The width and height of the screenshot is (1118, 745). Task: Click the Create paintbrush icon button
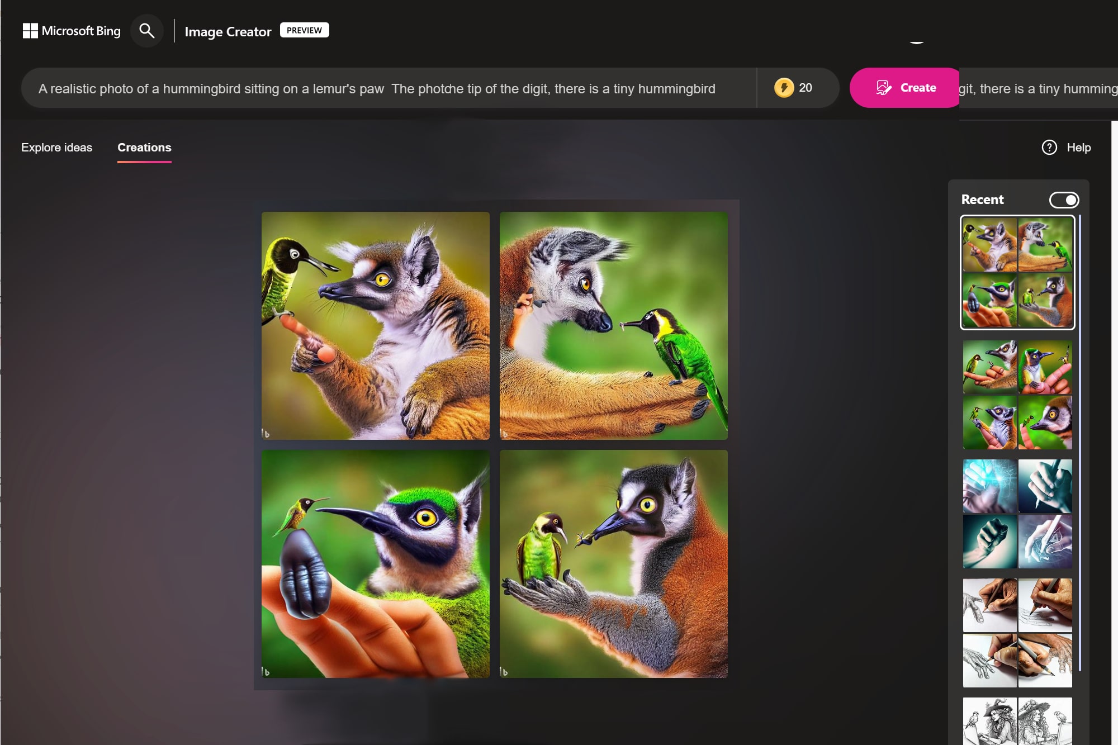pyautogui.click(x=884, y=87)
